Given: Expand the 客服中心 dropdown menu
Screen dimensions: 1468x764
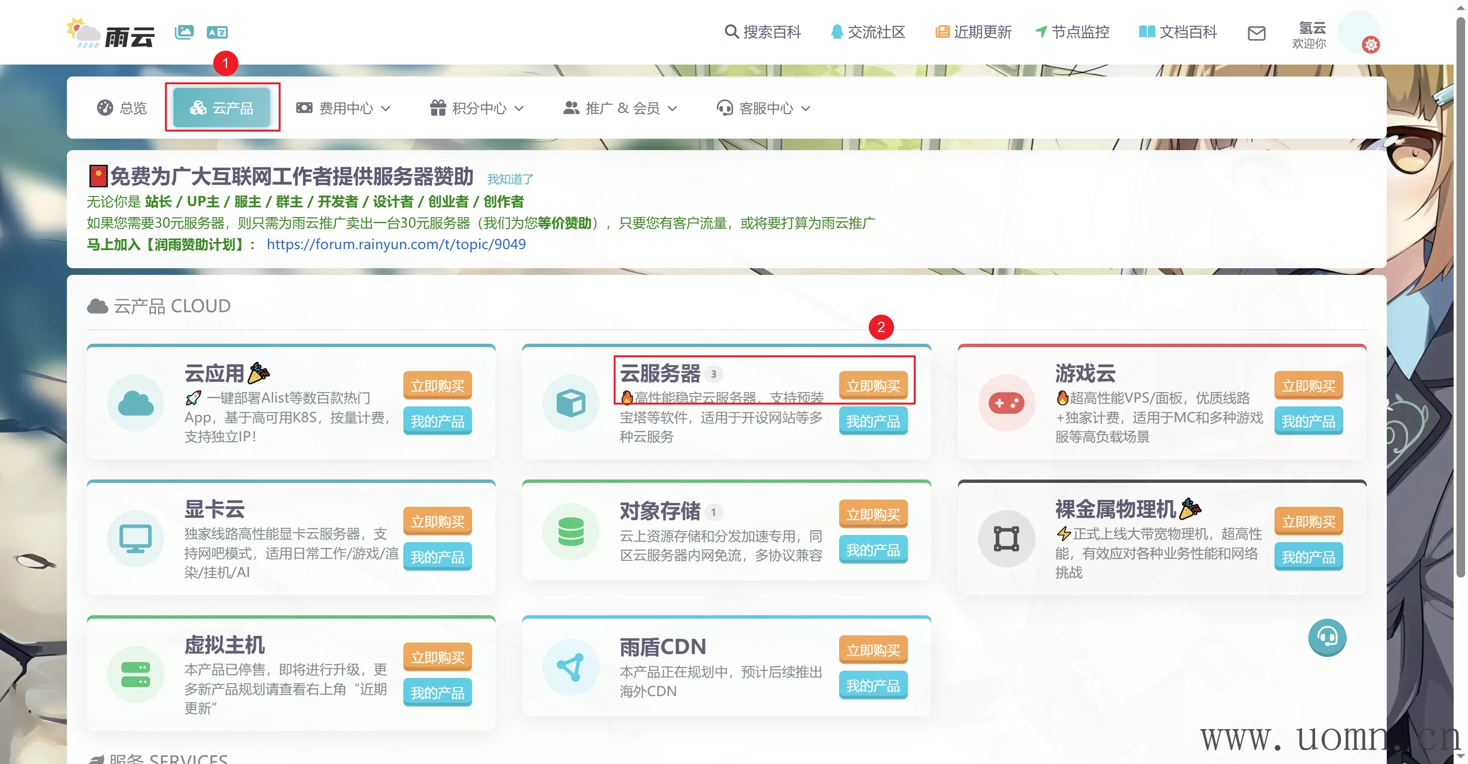Looking at the screenshot, I should coord(764,108).
